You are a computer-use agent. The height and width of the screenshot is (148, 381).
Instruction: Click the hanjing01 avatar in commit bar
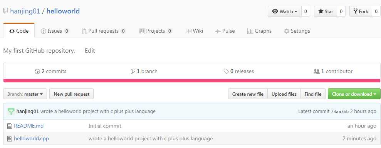(x=11, y=111)
